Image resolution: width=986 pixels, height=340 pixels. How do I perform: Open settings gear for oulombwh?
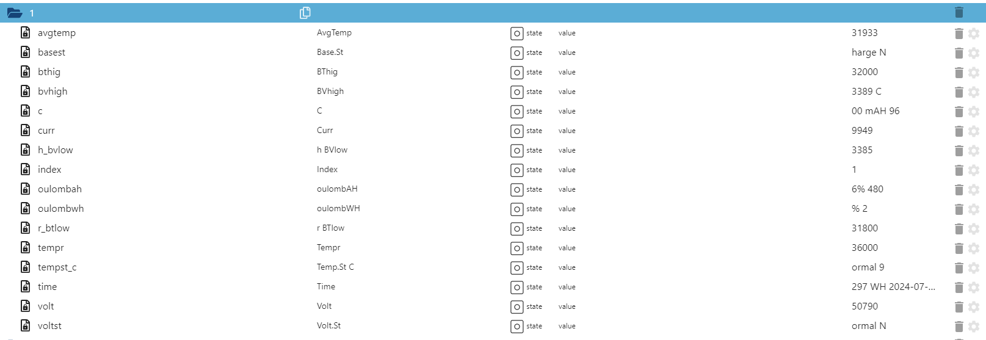(974, 209)
